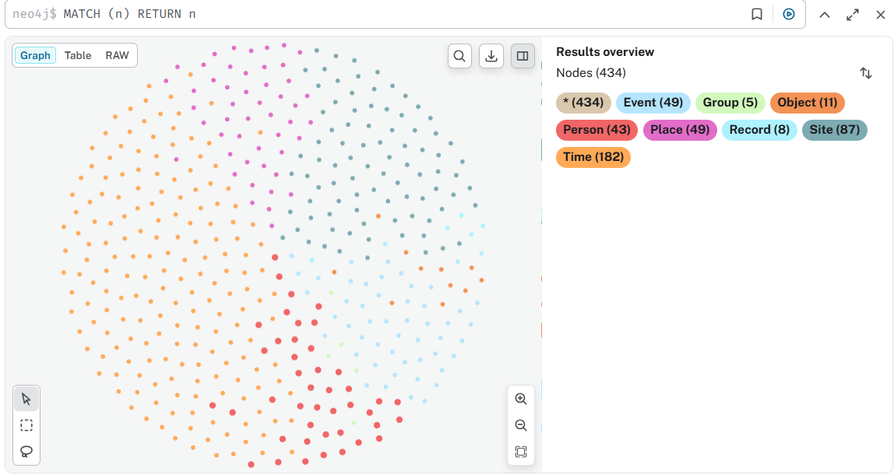Viewport: 894px width, 475px height.
Task: Toggle the results overview side panel
Action: 523,56
